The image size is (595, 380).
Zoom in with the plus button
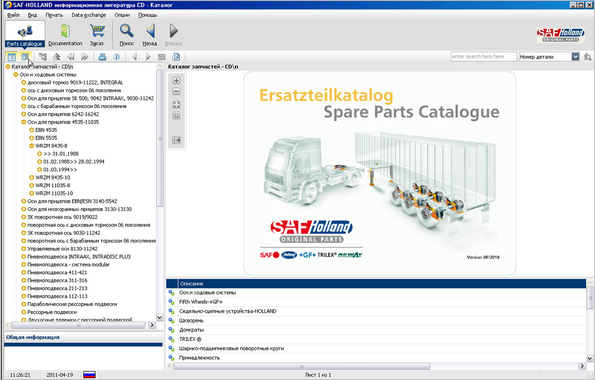click(x=176, y=81)
